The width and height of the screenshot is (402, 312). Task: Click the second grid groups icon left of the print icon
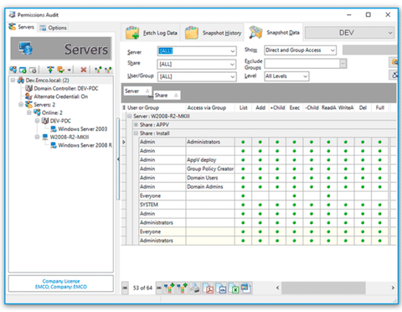click(182, 288)
